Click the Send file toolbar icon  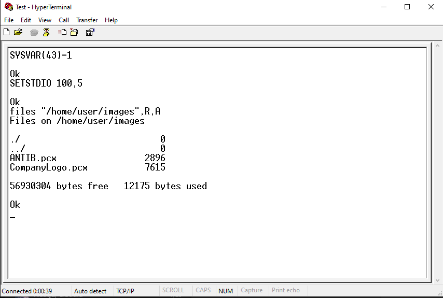pos(62,32)
